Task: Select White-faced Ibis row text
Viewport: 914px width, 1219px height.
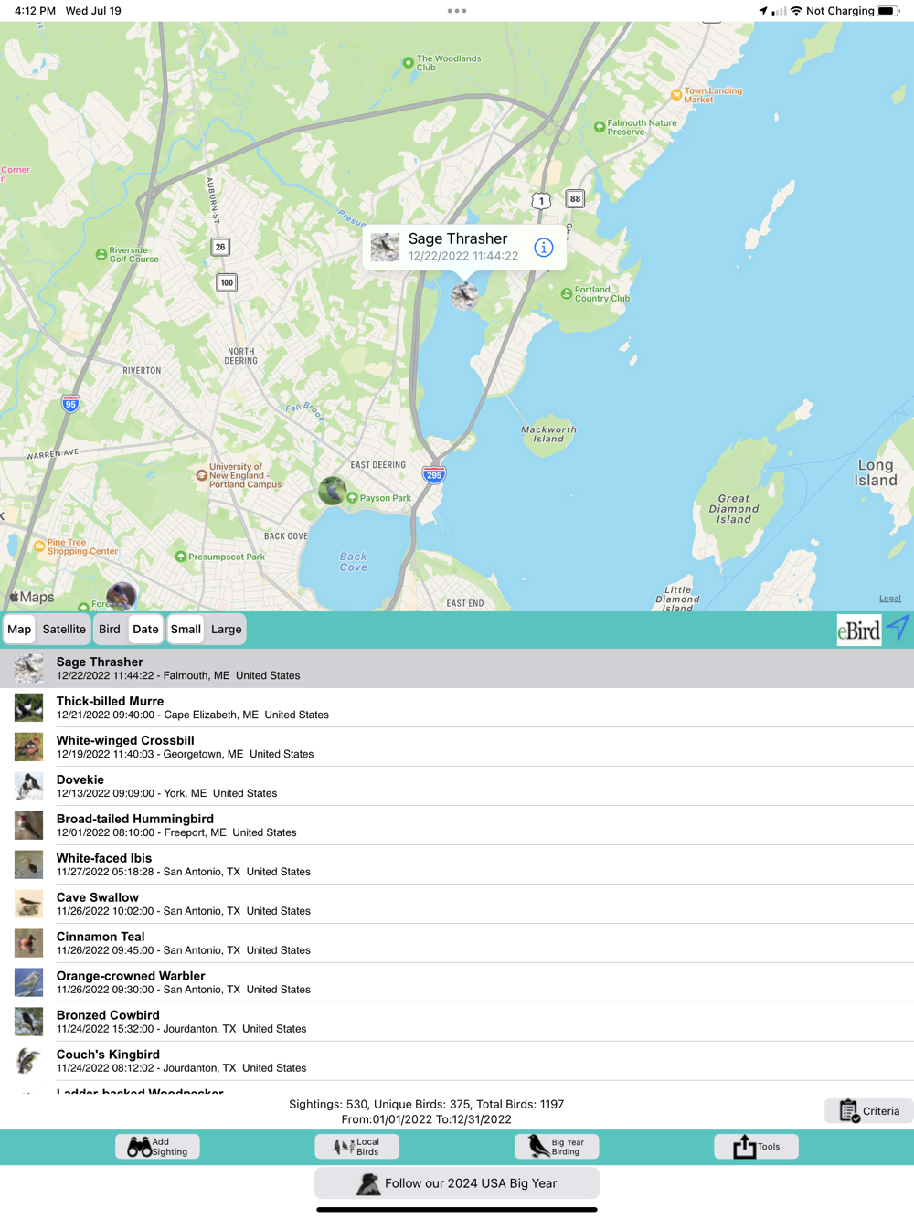Action: coord(184,864)
